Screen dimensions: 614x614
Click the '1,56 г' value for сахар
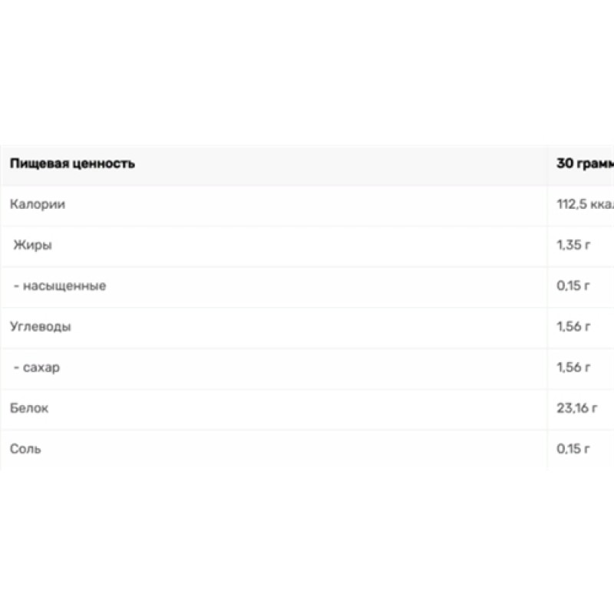coord(573,368)
